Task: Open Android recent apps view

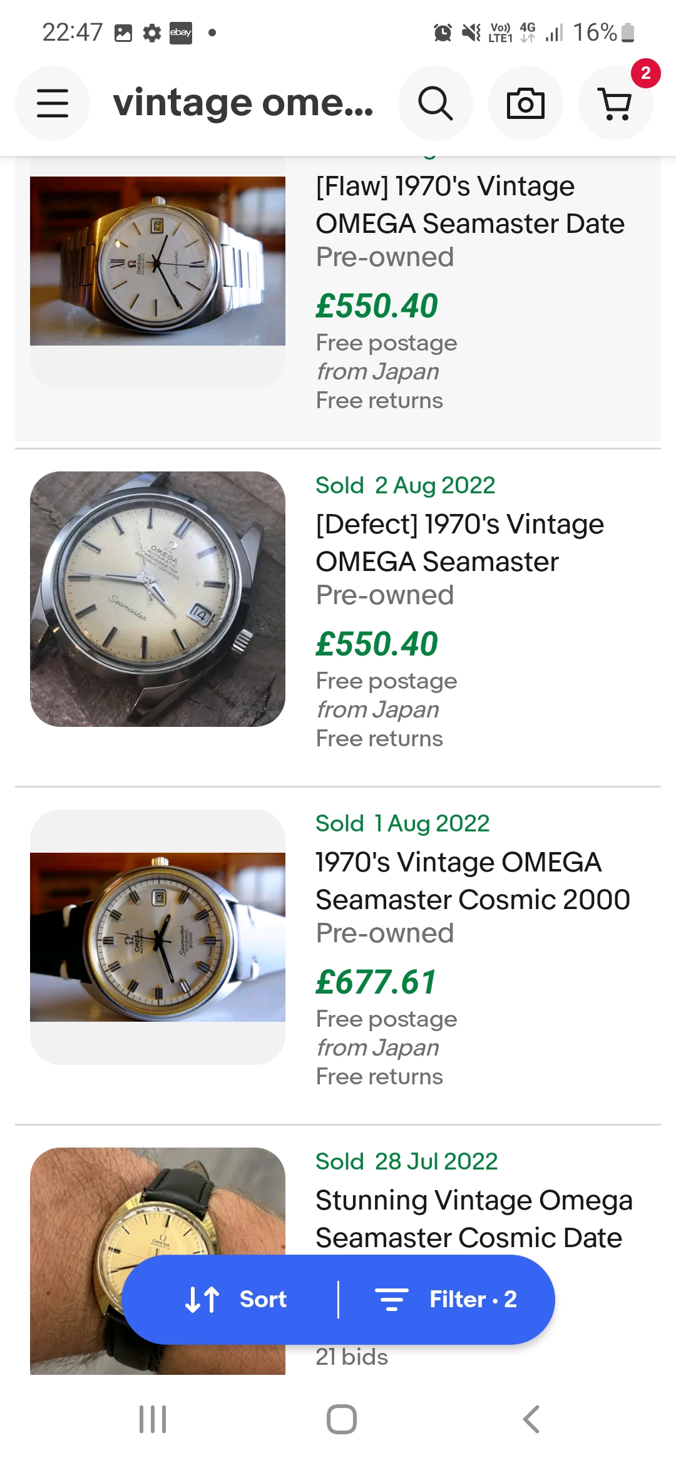Action: [153, 1419]
